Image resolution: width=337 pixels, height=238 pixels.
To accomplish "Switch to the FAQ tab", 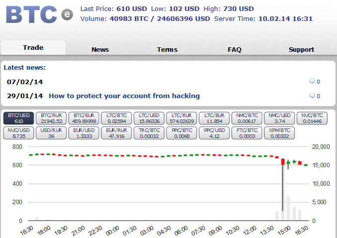I will coord(235,49).
